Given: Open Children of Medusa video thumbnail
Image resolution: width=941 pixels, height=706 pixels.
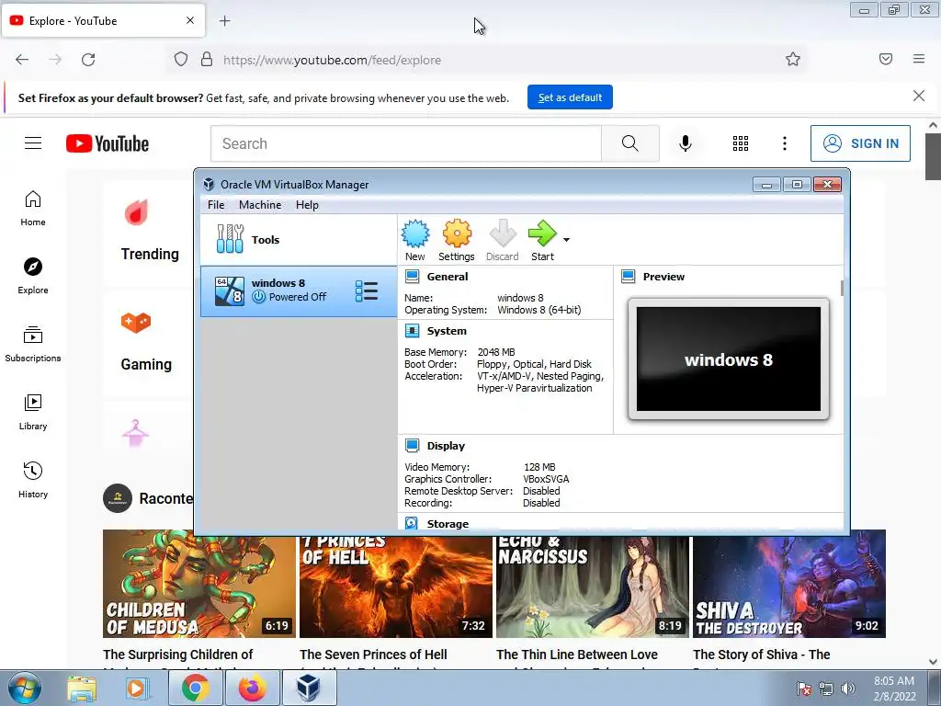Looking at the screenshot, I should [199, 584].
